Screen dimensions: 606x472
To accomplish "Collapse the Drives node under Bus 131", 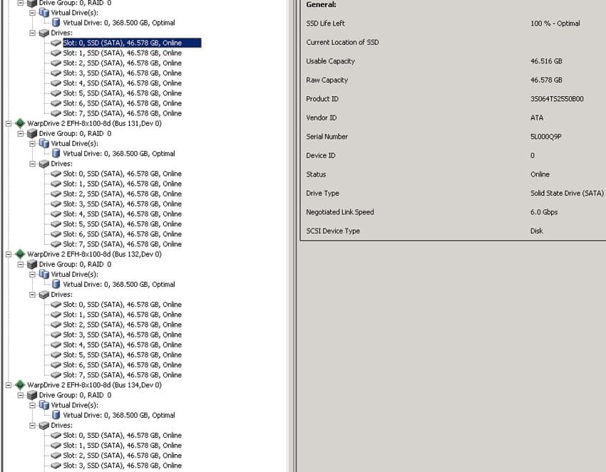I will click(x=33, y=164).
